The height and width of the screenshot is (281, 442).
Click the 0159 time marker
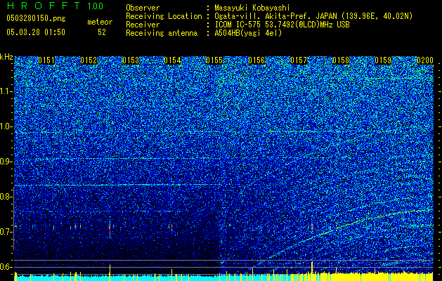(x=383, y=60)
